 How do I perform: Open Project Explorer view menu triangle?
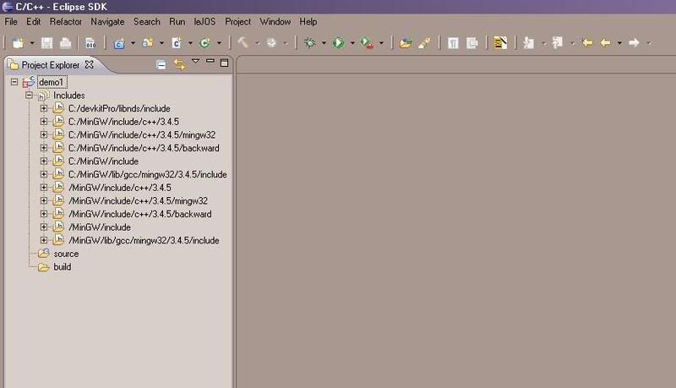[x=195, y=61]
